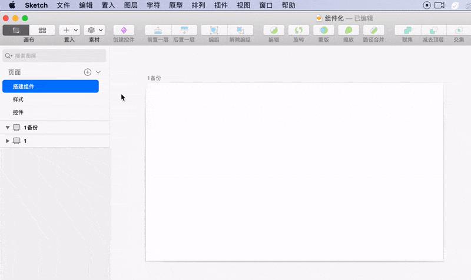Click the 减去顶层 subtract icon
This screenshot has height=280, width=471.
[433, 30]
